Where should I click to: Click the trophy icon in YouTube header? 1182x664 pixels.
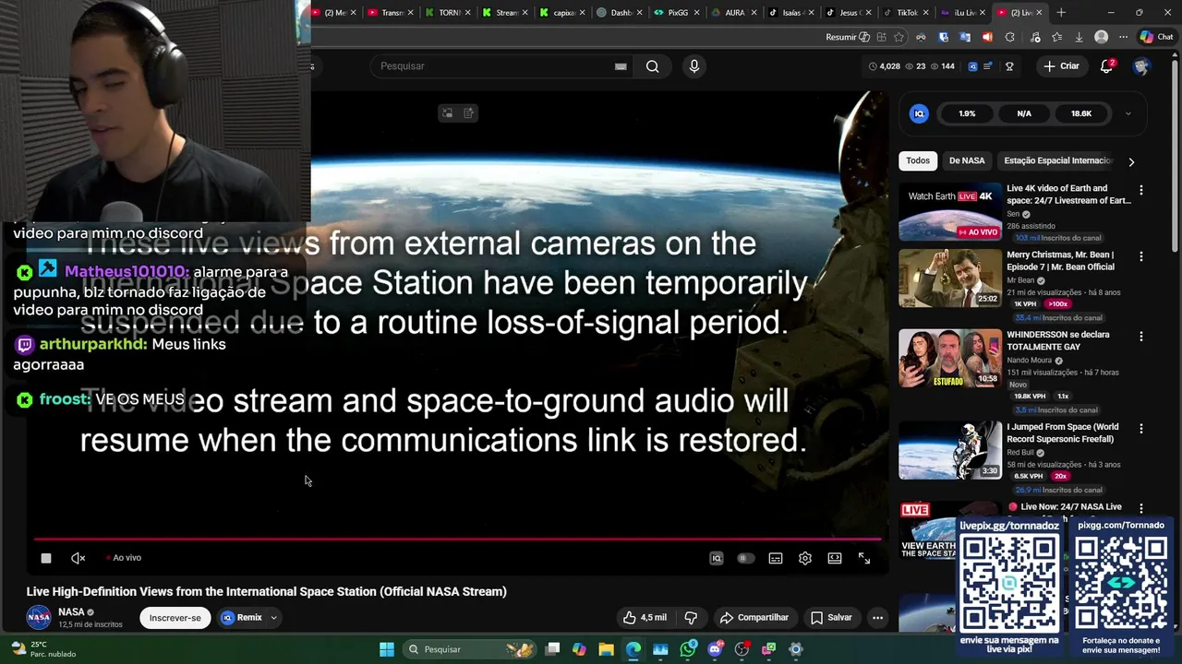pyautogui.click(x=1009, y=66)
